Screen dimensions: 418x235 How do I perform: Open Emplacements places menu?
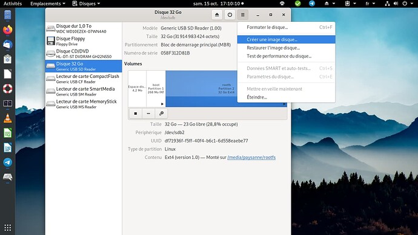[48, 4]
